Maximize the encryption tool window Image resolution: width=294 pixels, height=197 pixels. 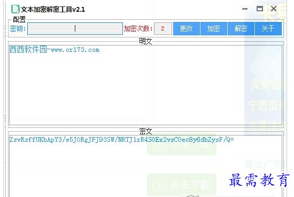click(x=260, y=9)
